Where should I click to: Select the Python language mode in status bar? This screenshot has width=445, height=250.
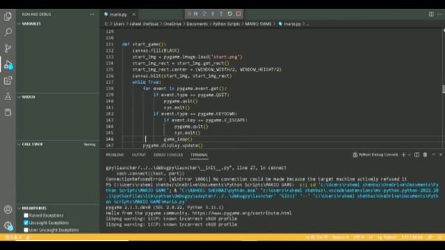[387, 237]
